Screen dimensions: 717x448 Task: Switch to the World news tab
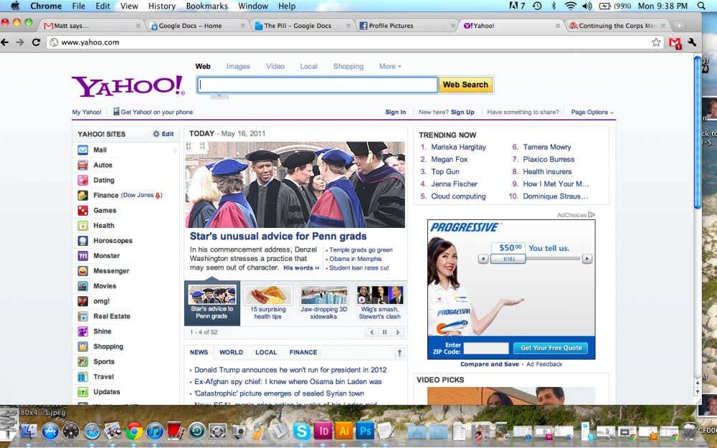tap(231, 352)
